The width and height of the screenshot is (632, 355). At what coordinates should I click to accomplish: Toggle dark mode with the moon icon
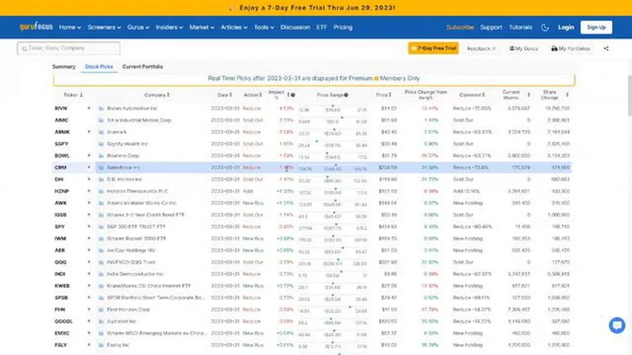point(545,28)
